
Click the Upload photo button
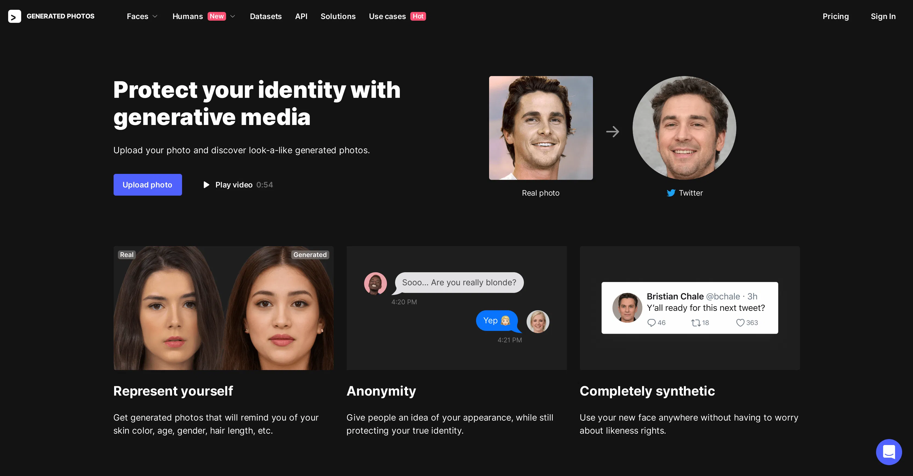click(x=148, y=185)
